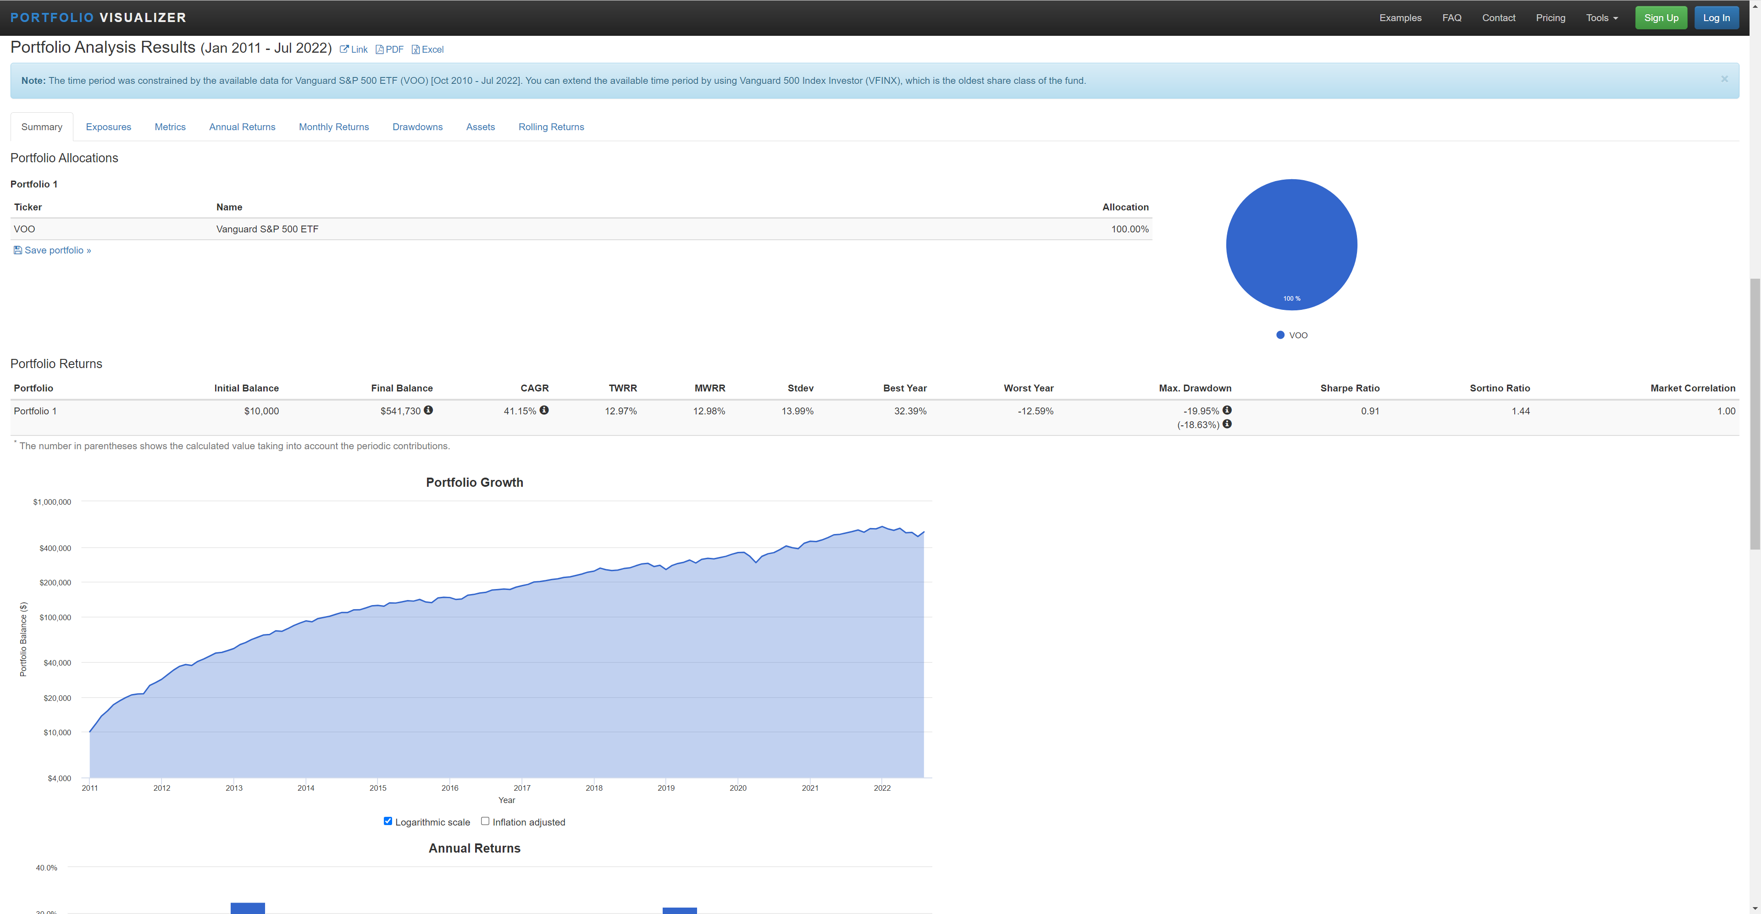Click the 1.44 Sortino Ratio value
This screenshot has height=914, width=1761.
(x=1520, y=411)
